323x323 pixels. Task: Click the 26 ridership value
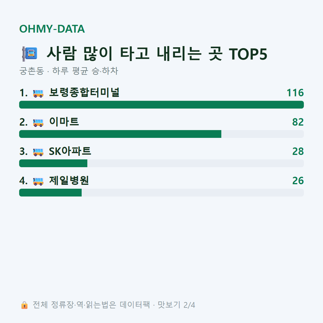298,180
